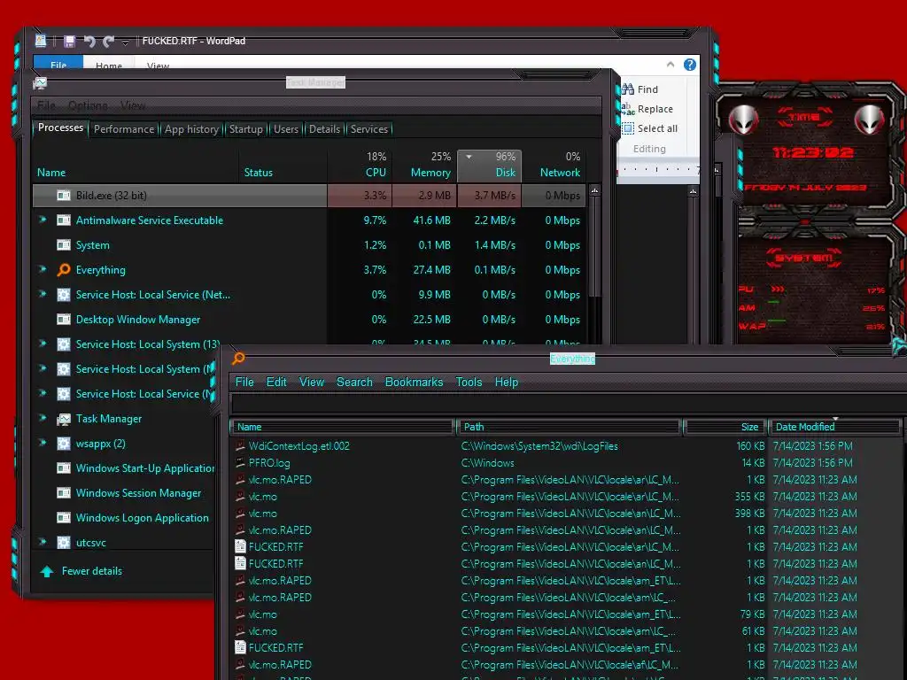Open the Everything Edit menu
Screen dimensions: 907x680
pos(276,382)
